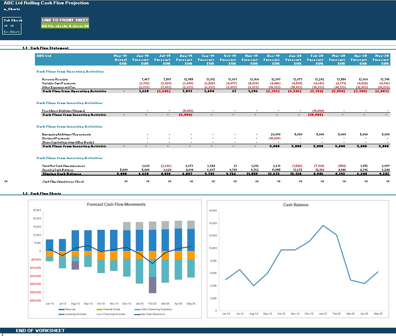Click the purple Feb-20 investing bar segment

[152, 285]
